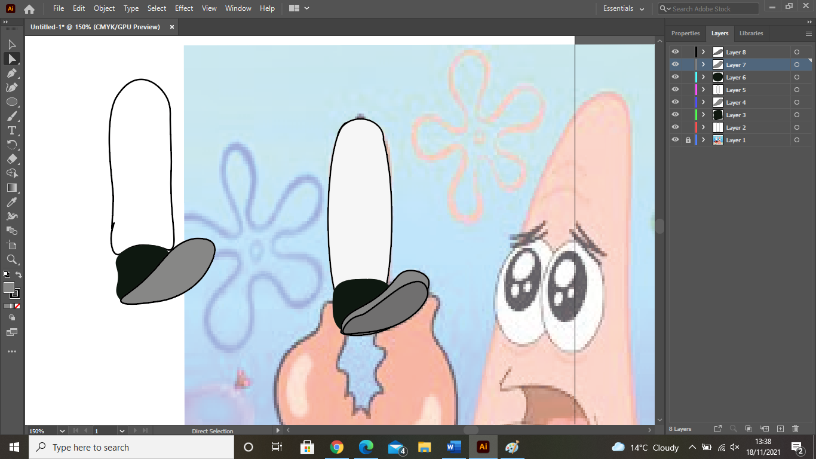Expand Layer 5 contents arrow
This screenshot has height=459, width=816.
704,90
